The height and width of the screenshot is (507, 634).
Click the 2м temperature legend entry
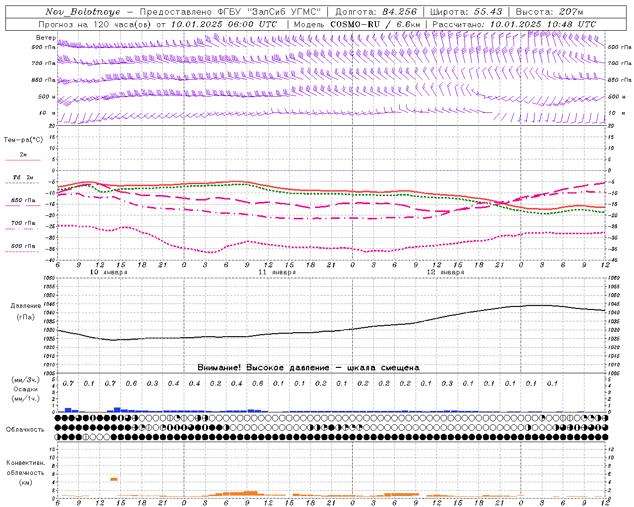[23, 154]
